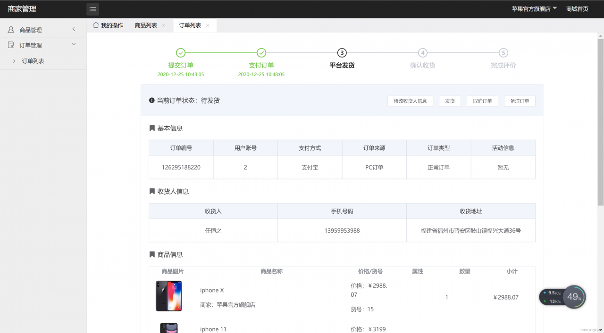The image size is (604, 333).
Task: Click the 货号：15 text
Action: click(x=362, y=309)
